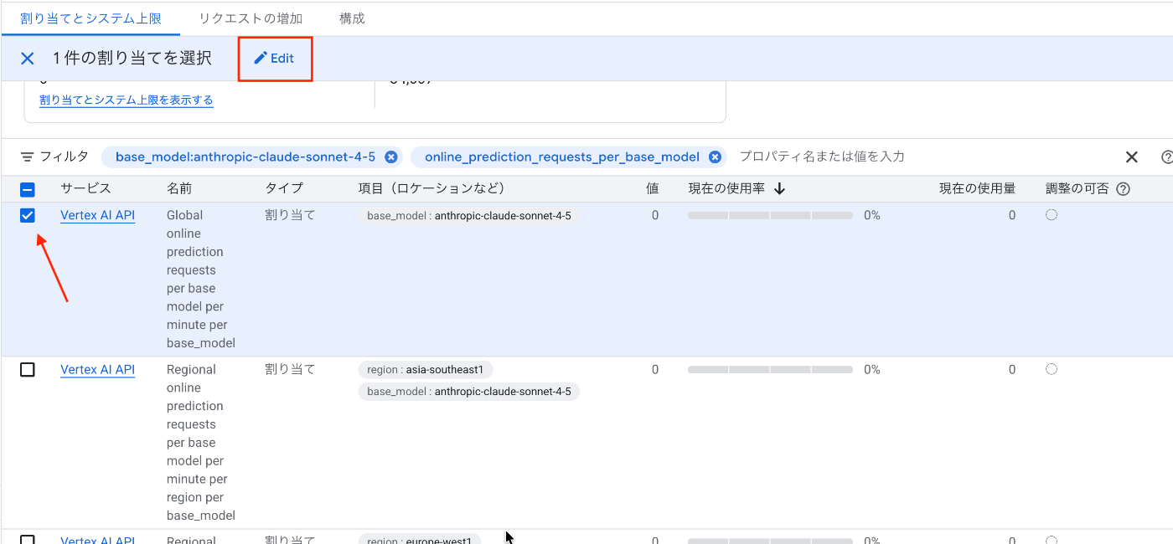Click the Regional online prediction requests name

201,442
